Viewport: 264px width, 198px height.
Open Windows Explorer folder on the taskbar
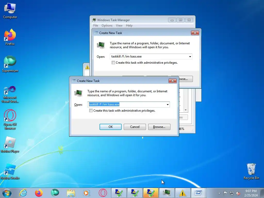coord(71,193)
